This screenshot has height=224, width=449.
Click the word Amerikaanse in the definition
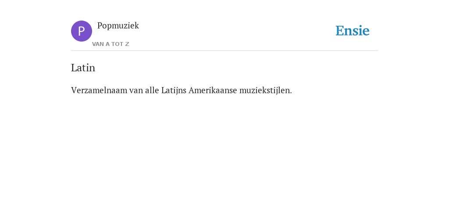coord(213,90)
